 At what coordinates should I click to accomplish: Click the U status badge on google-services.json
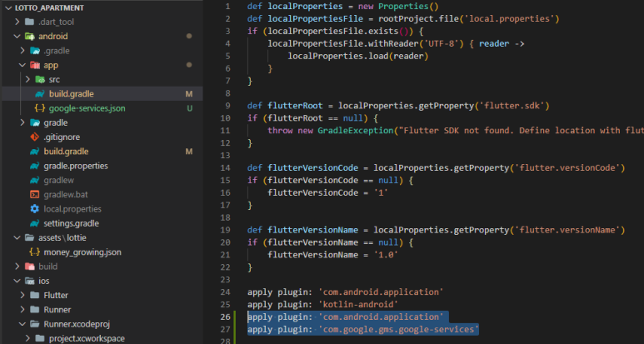189,108
